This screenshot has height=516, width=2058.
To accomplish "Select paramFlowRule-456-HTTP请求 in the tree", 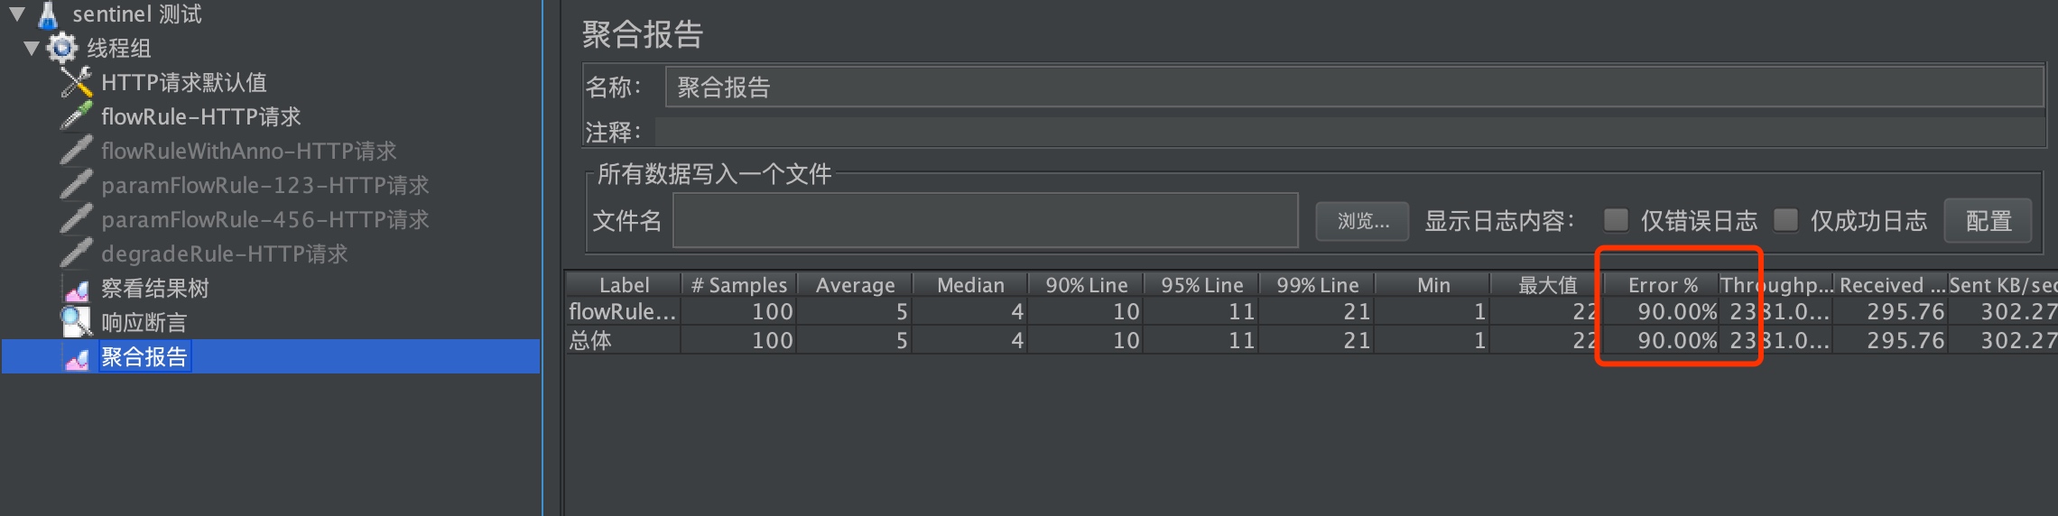I will pos(264,219).
